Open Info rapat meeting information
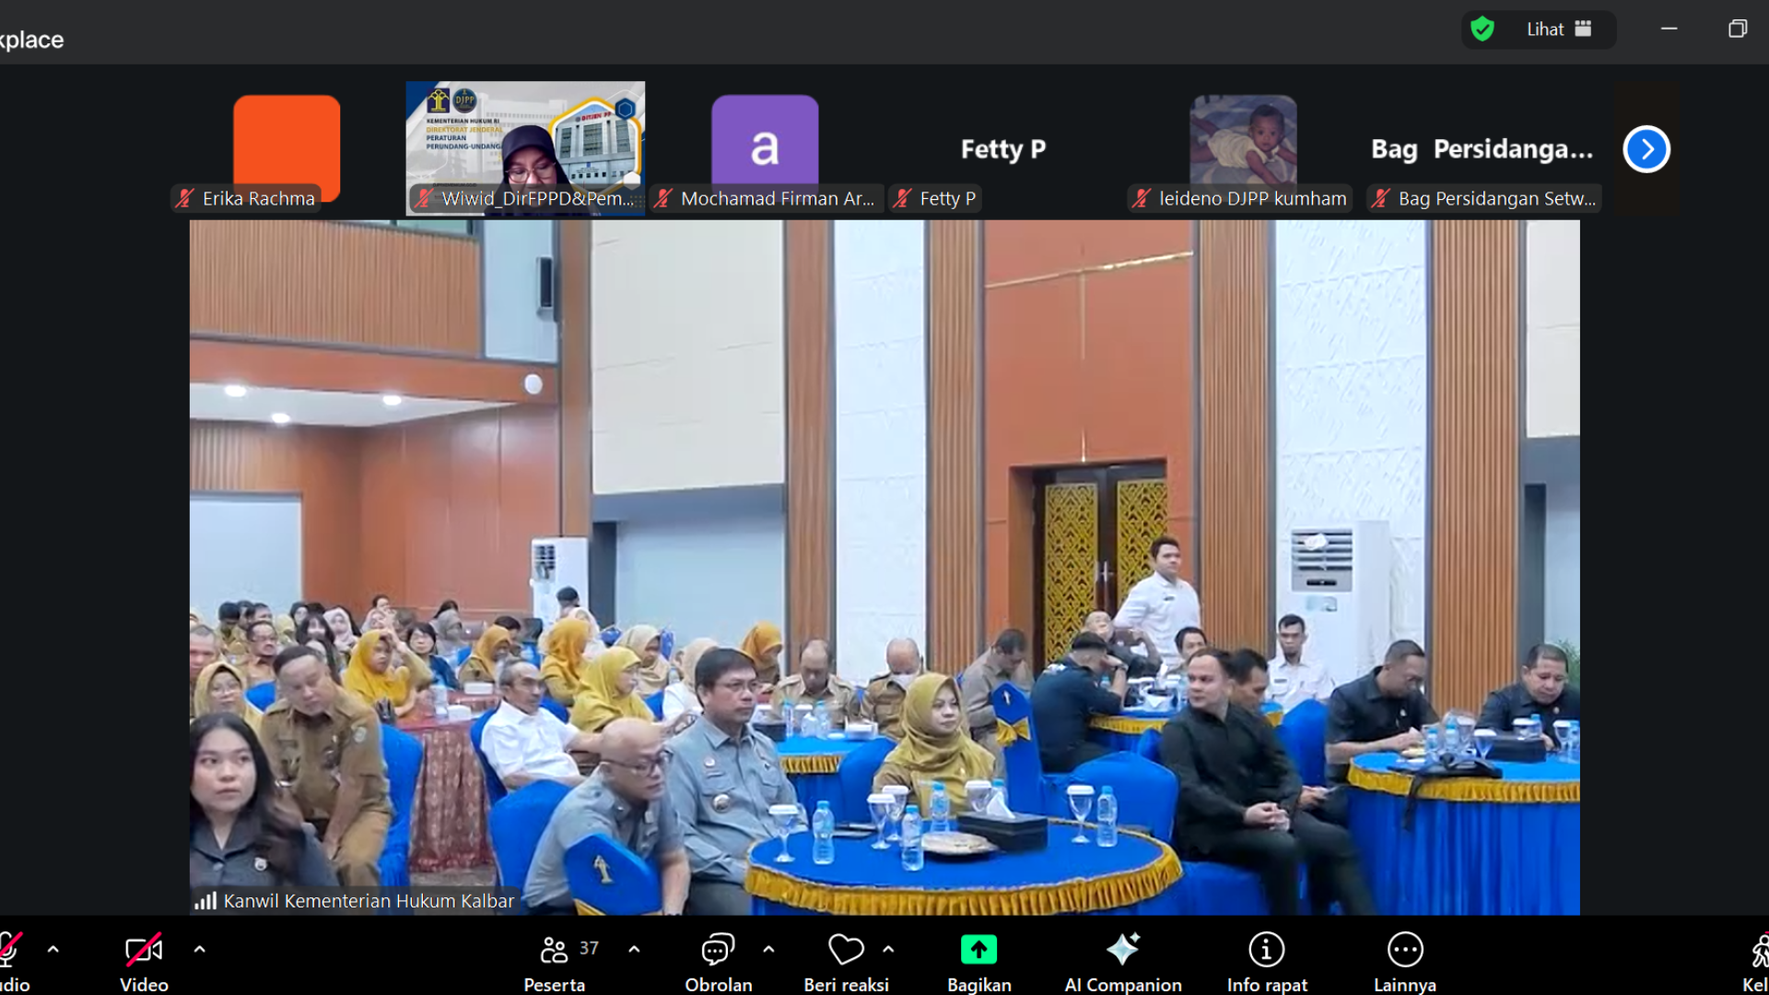This screenshot has height=995, width=1769. [x=1266, y=950]
